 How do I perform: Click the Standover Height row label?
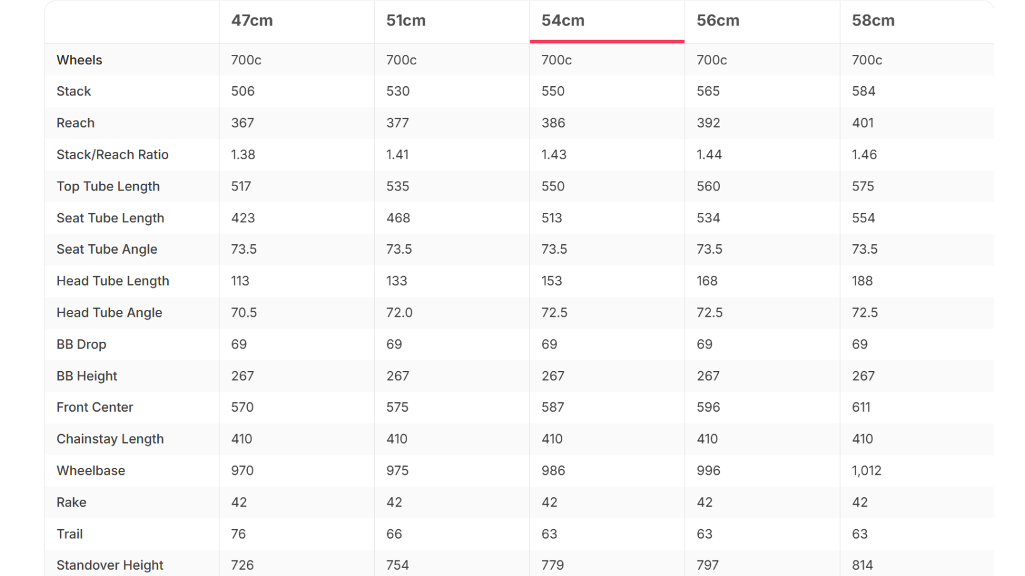(110, 565)
